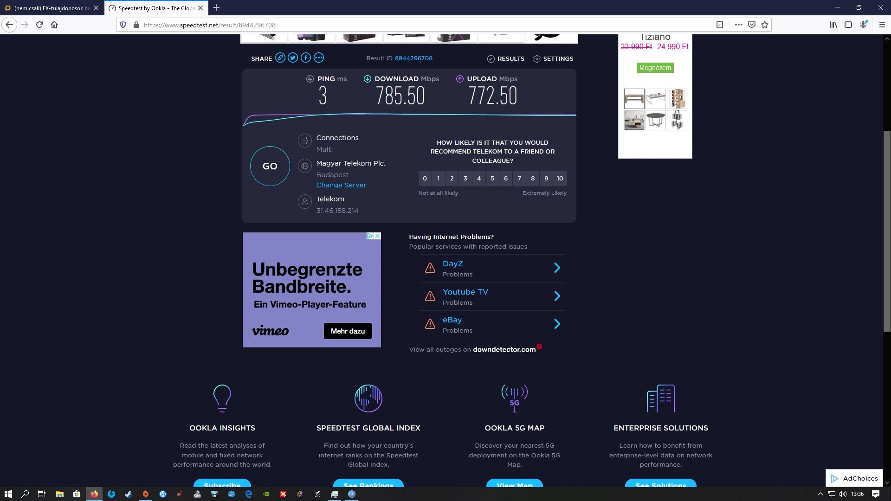Start test with the GO button
This screenshot has width=891, height=501.
coord(270,166)
